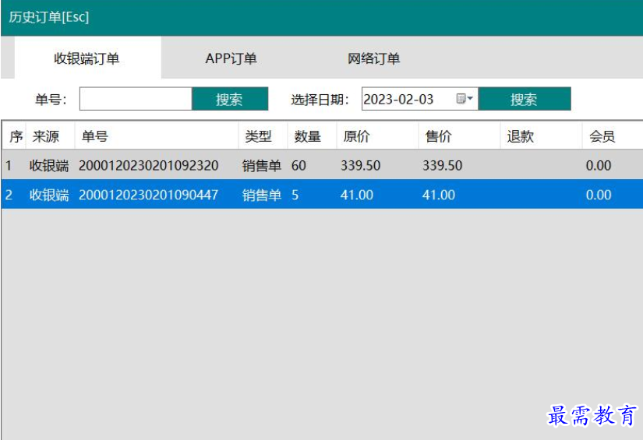Image resolution: width=643 pixels, height=440 pixels.
Task: Sort by the 退款 column header
Action: coord(542,136)
